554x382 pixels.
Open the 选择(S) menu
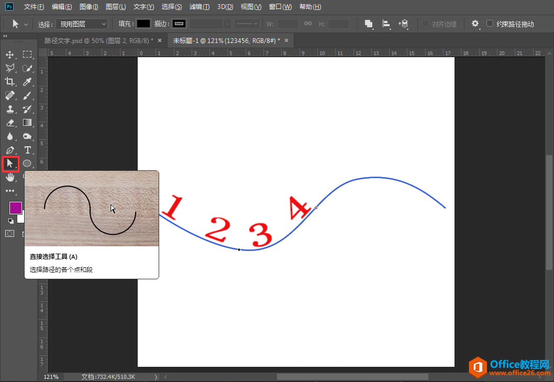(x=172, y=7)
